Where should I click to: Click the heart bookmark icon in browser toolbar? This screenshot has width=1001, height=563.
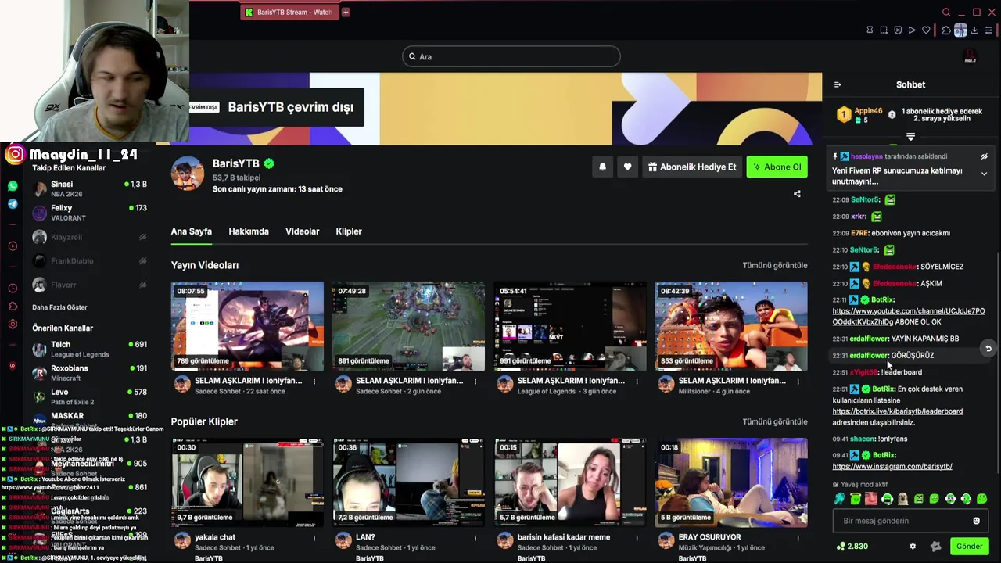tap(926, 30)
